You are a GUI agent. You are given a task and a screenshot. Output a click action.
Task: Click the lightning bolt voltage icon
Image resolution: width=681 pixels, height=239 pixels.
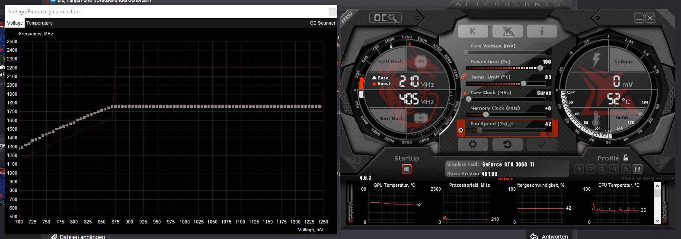tap(597, 60)
